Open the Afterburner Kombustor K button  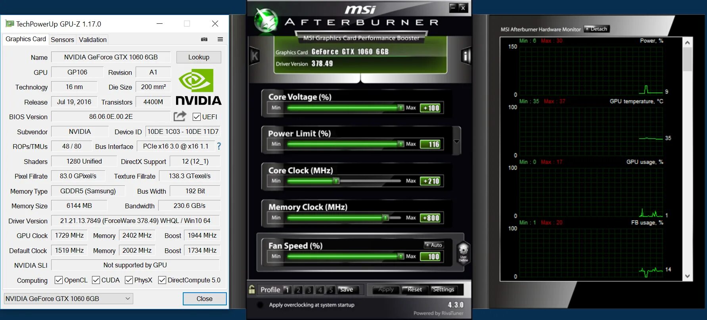pyautogui.click(x=255, y=56)
